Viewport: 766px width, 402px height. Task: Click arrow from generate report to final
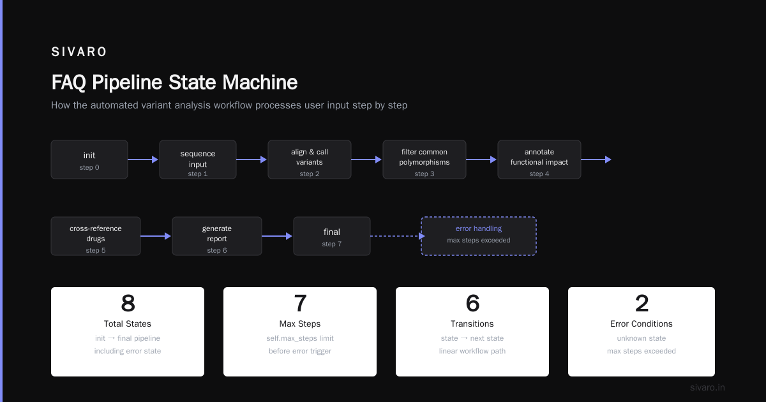click(277, 236)
